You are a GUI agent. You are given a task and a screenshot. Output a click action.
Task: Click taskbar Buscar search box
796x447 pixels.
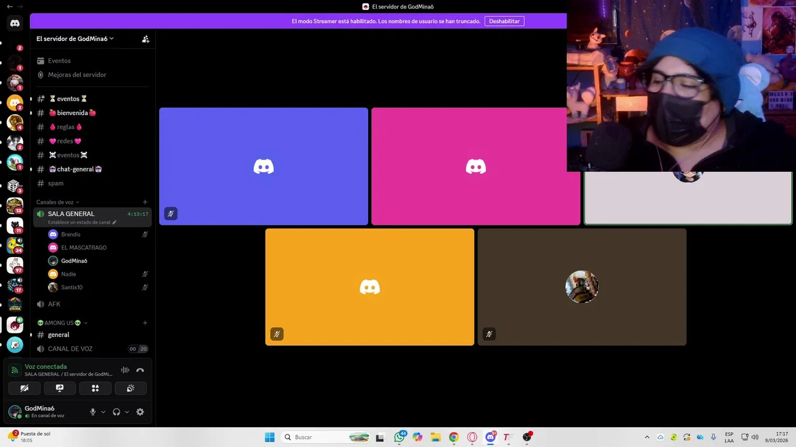[x=326, y=437]
